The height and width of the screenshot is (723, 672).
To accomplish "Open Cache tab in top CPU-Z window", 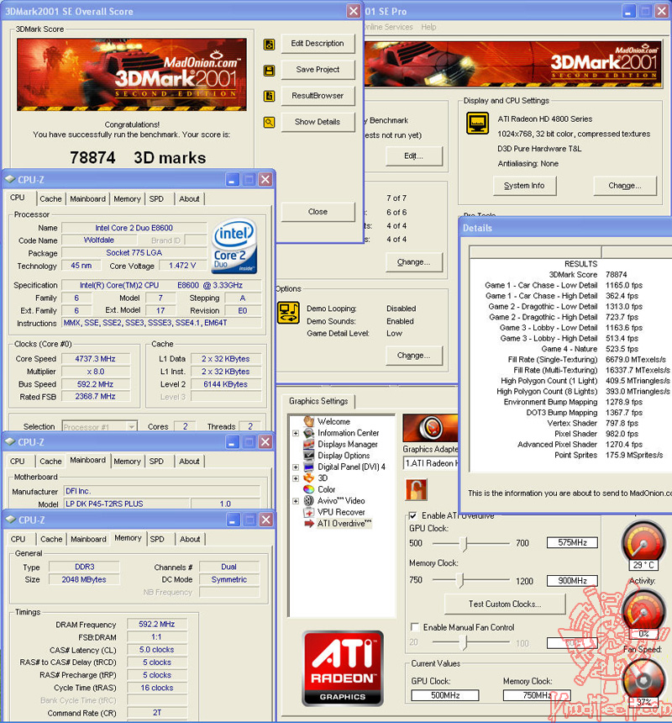I will [x=50, y=198].
